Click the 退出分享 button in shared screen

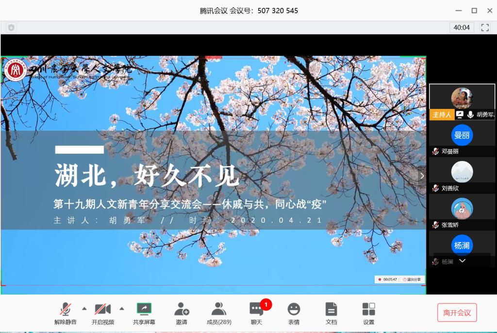tap(413, 280)
